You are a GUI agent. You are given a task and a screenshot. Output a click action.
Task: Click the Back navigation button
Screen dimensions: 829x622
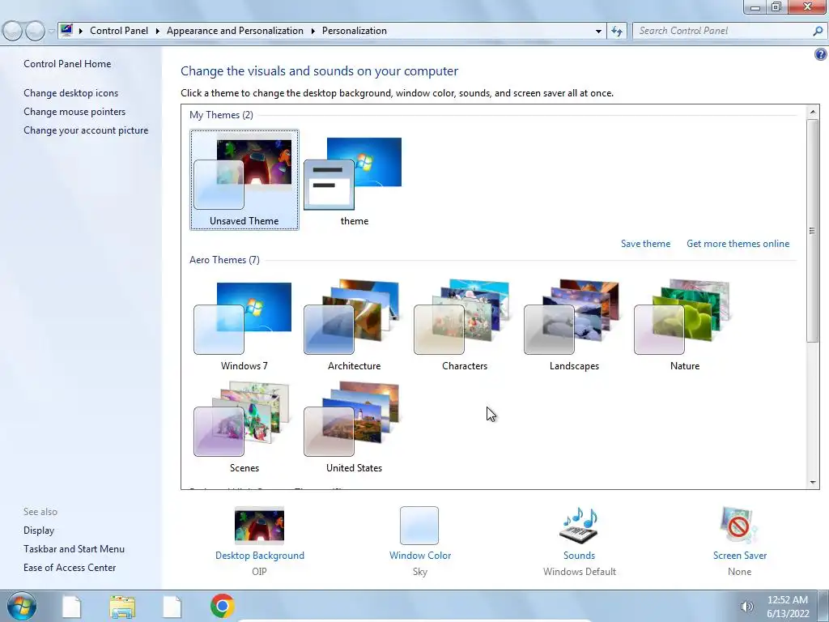tap(13, 32)
